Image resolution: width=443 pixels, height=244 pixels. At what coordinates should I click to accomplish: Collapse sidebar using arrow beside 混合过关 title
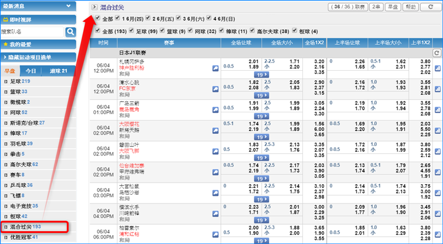94,7
